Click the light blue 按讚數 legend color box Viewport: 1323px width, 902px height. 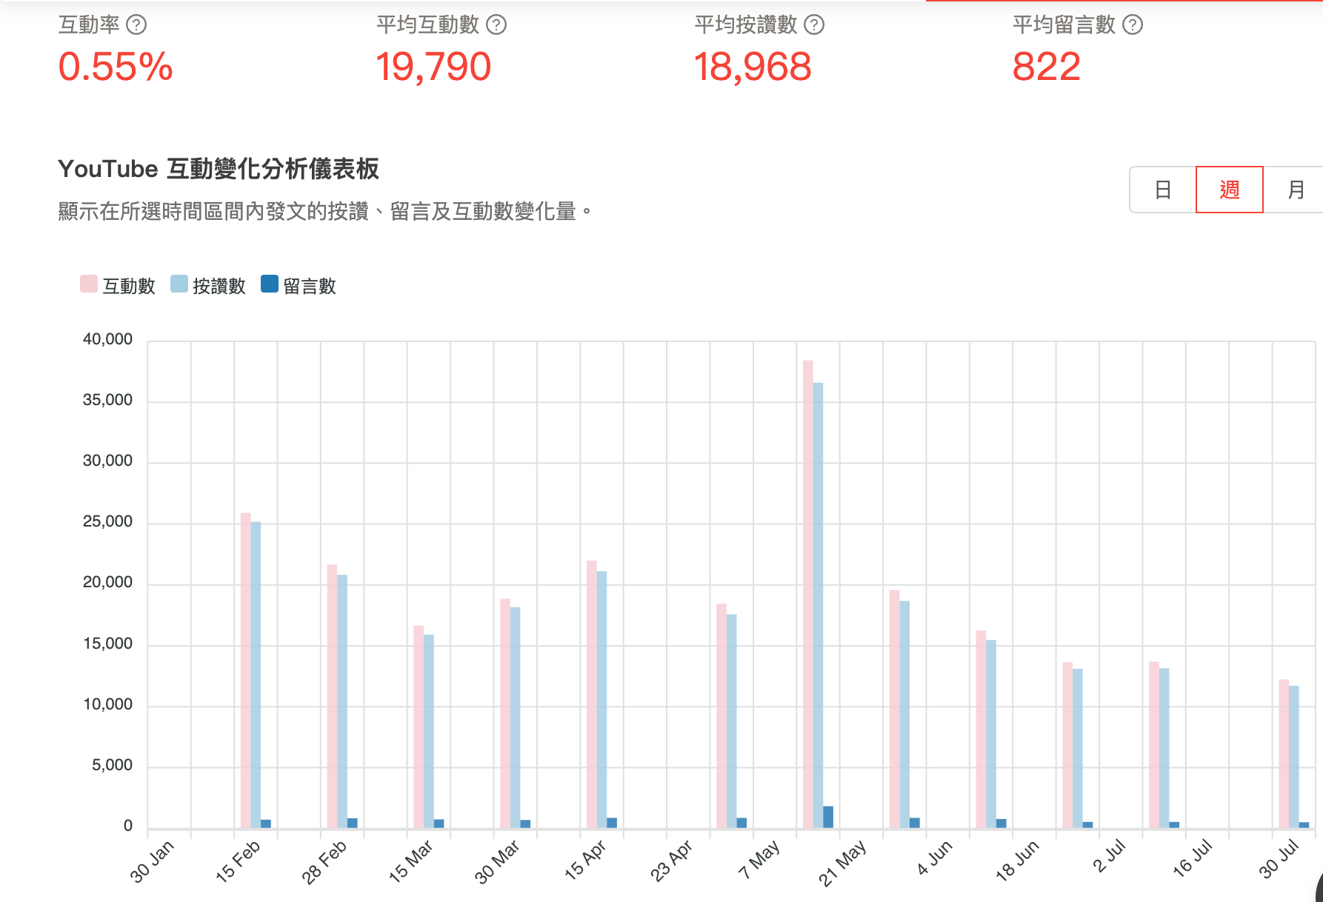pyautogui.click(x=179, y=284)
